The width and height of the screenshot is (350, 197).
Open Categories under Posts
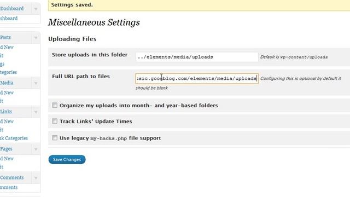(x=9, y=72)
